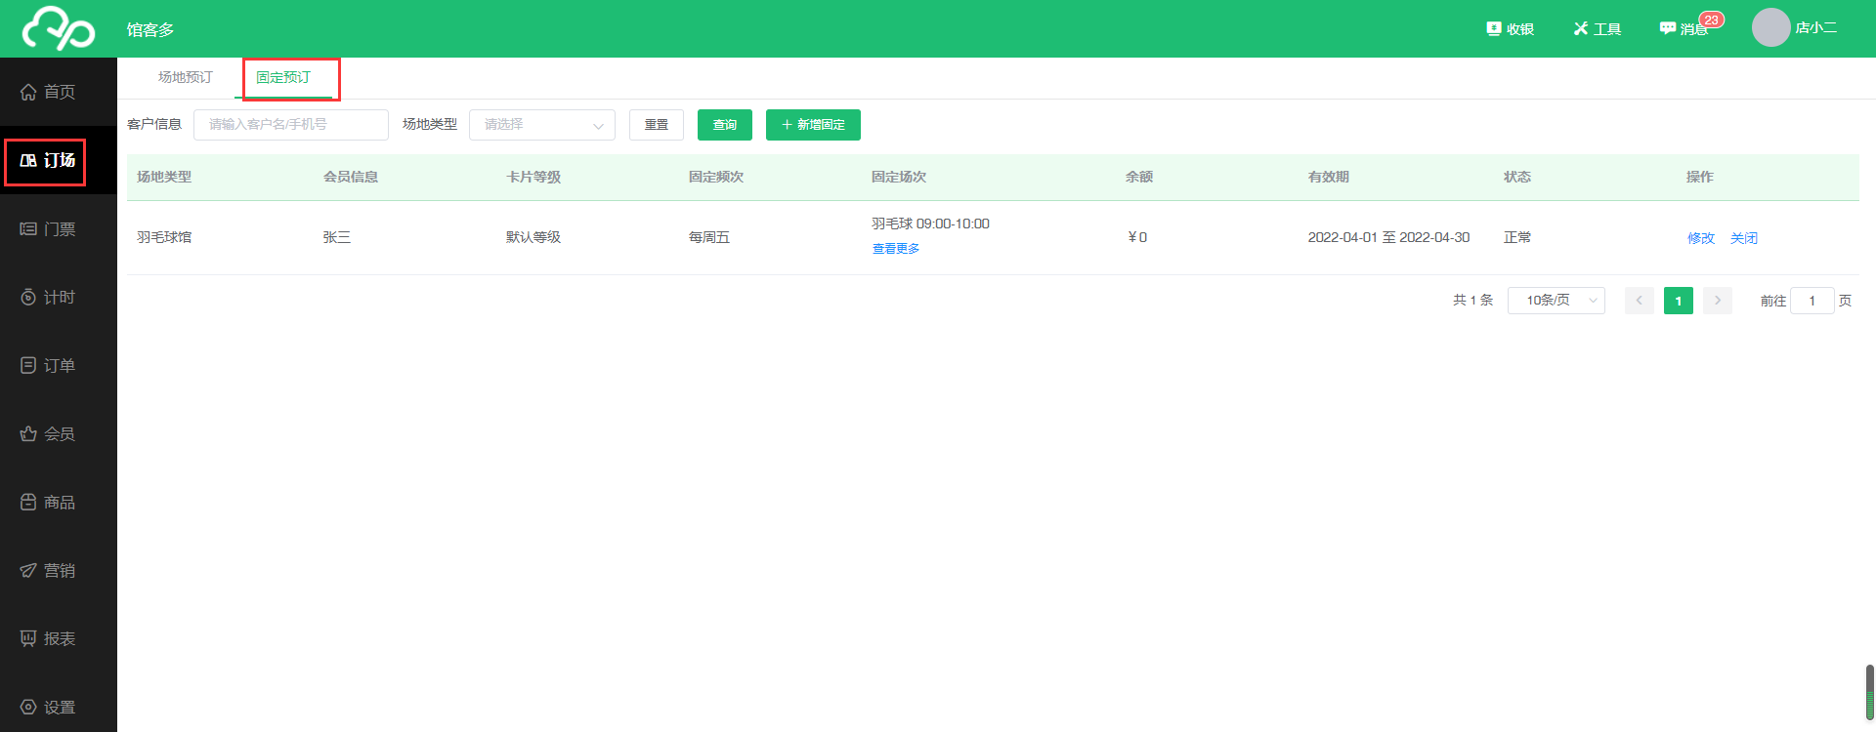
Task: Click the 有效期 column header
Action: (x=1329, y=177)
